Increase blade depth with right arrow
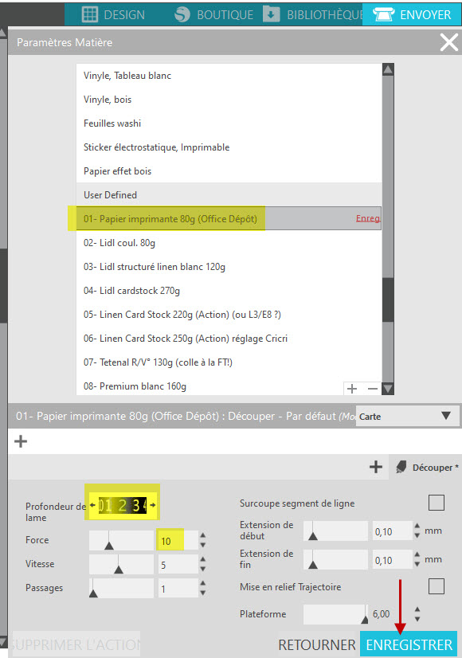The width and height of the screenshot is (462, 658). click(x=153, y=505)
